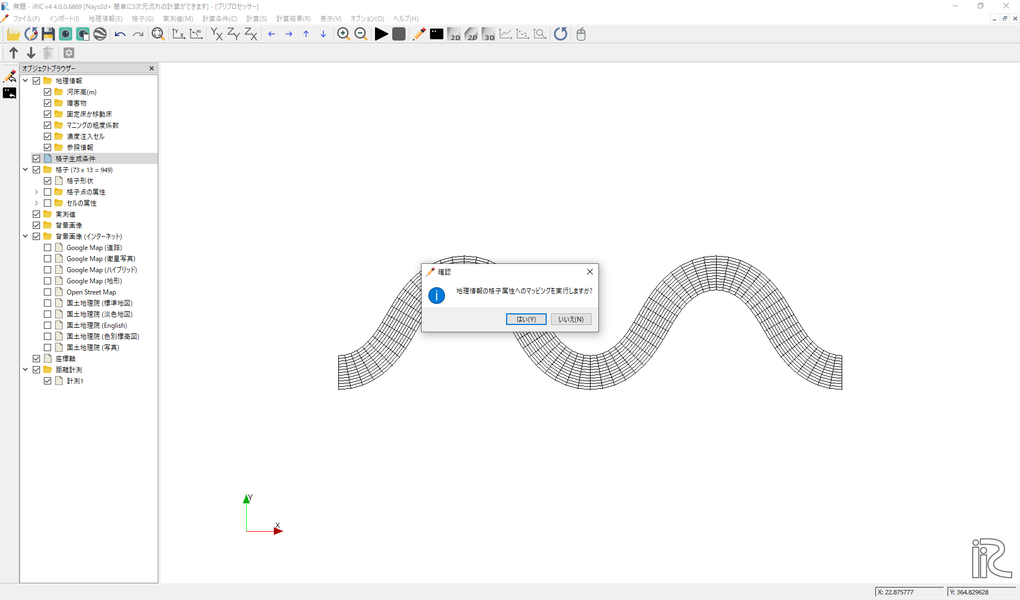Reset rotation with the YX axis icon

click(x=178, y=34)
